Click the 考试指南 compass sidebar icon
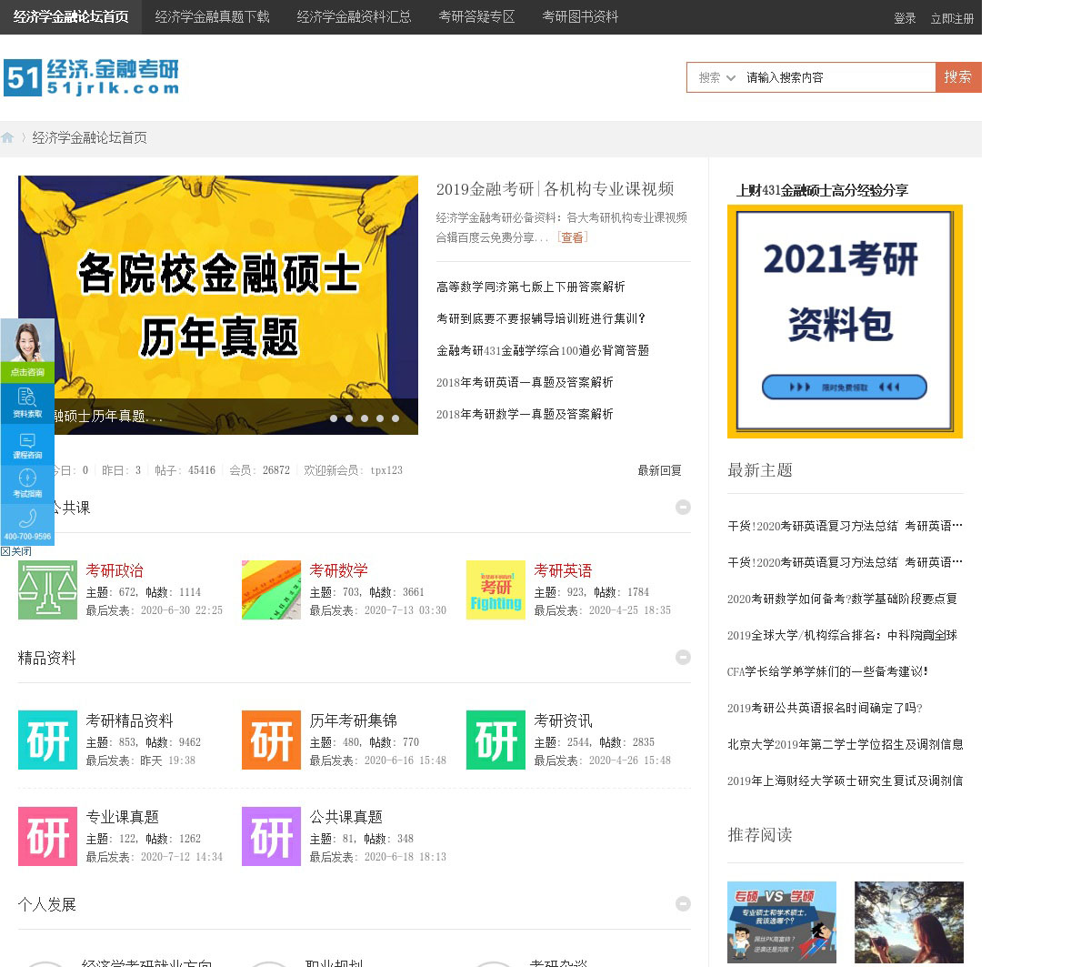1091x967 pixels. click(x=27, y=483)
